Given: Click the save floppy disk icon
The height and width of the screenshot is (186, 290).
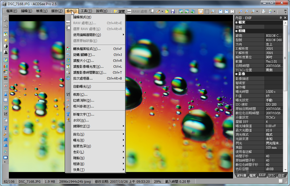Looking at the screenshot, I should (173, 11).
